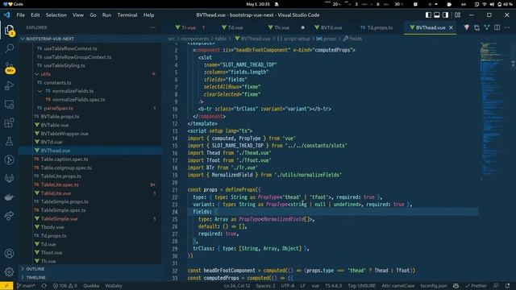Open the Search view in activity bar
Screen dimensions: 516x290
pyautogui.click(x=9, y=48)
